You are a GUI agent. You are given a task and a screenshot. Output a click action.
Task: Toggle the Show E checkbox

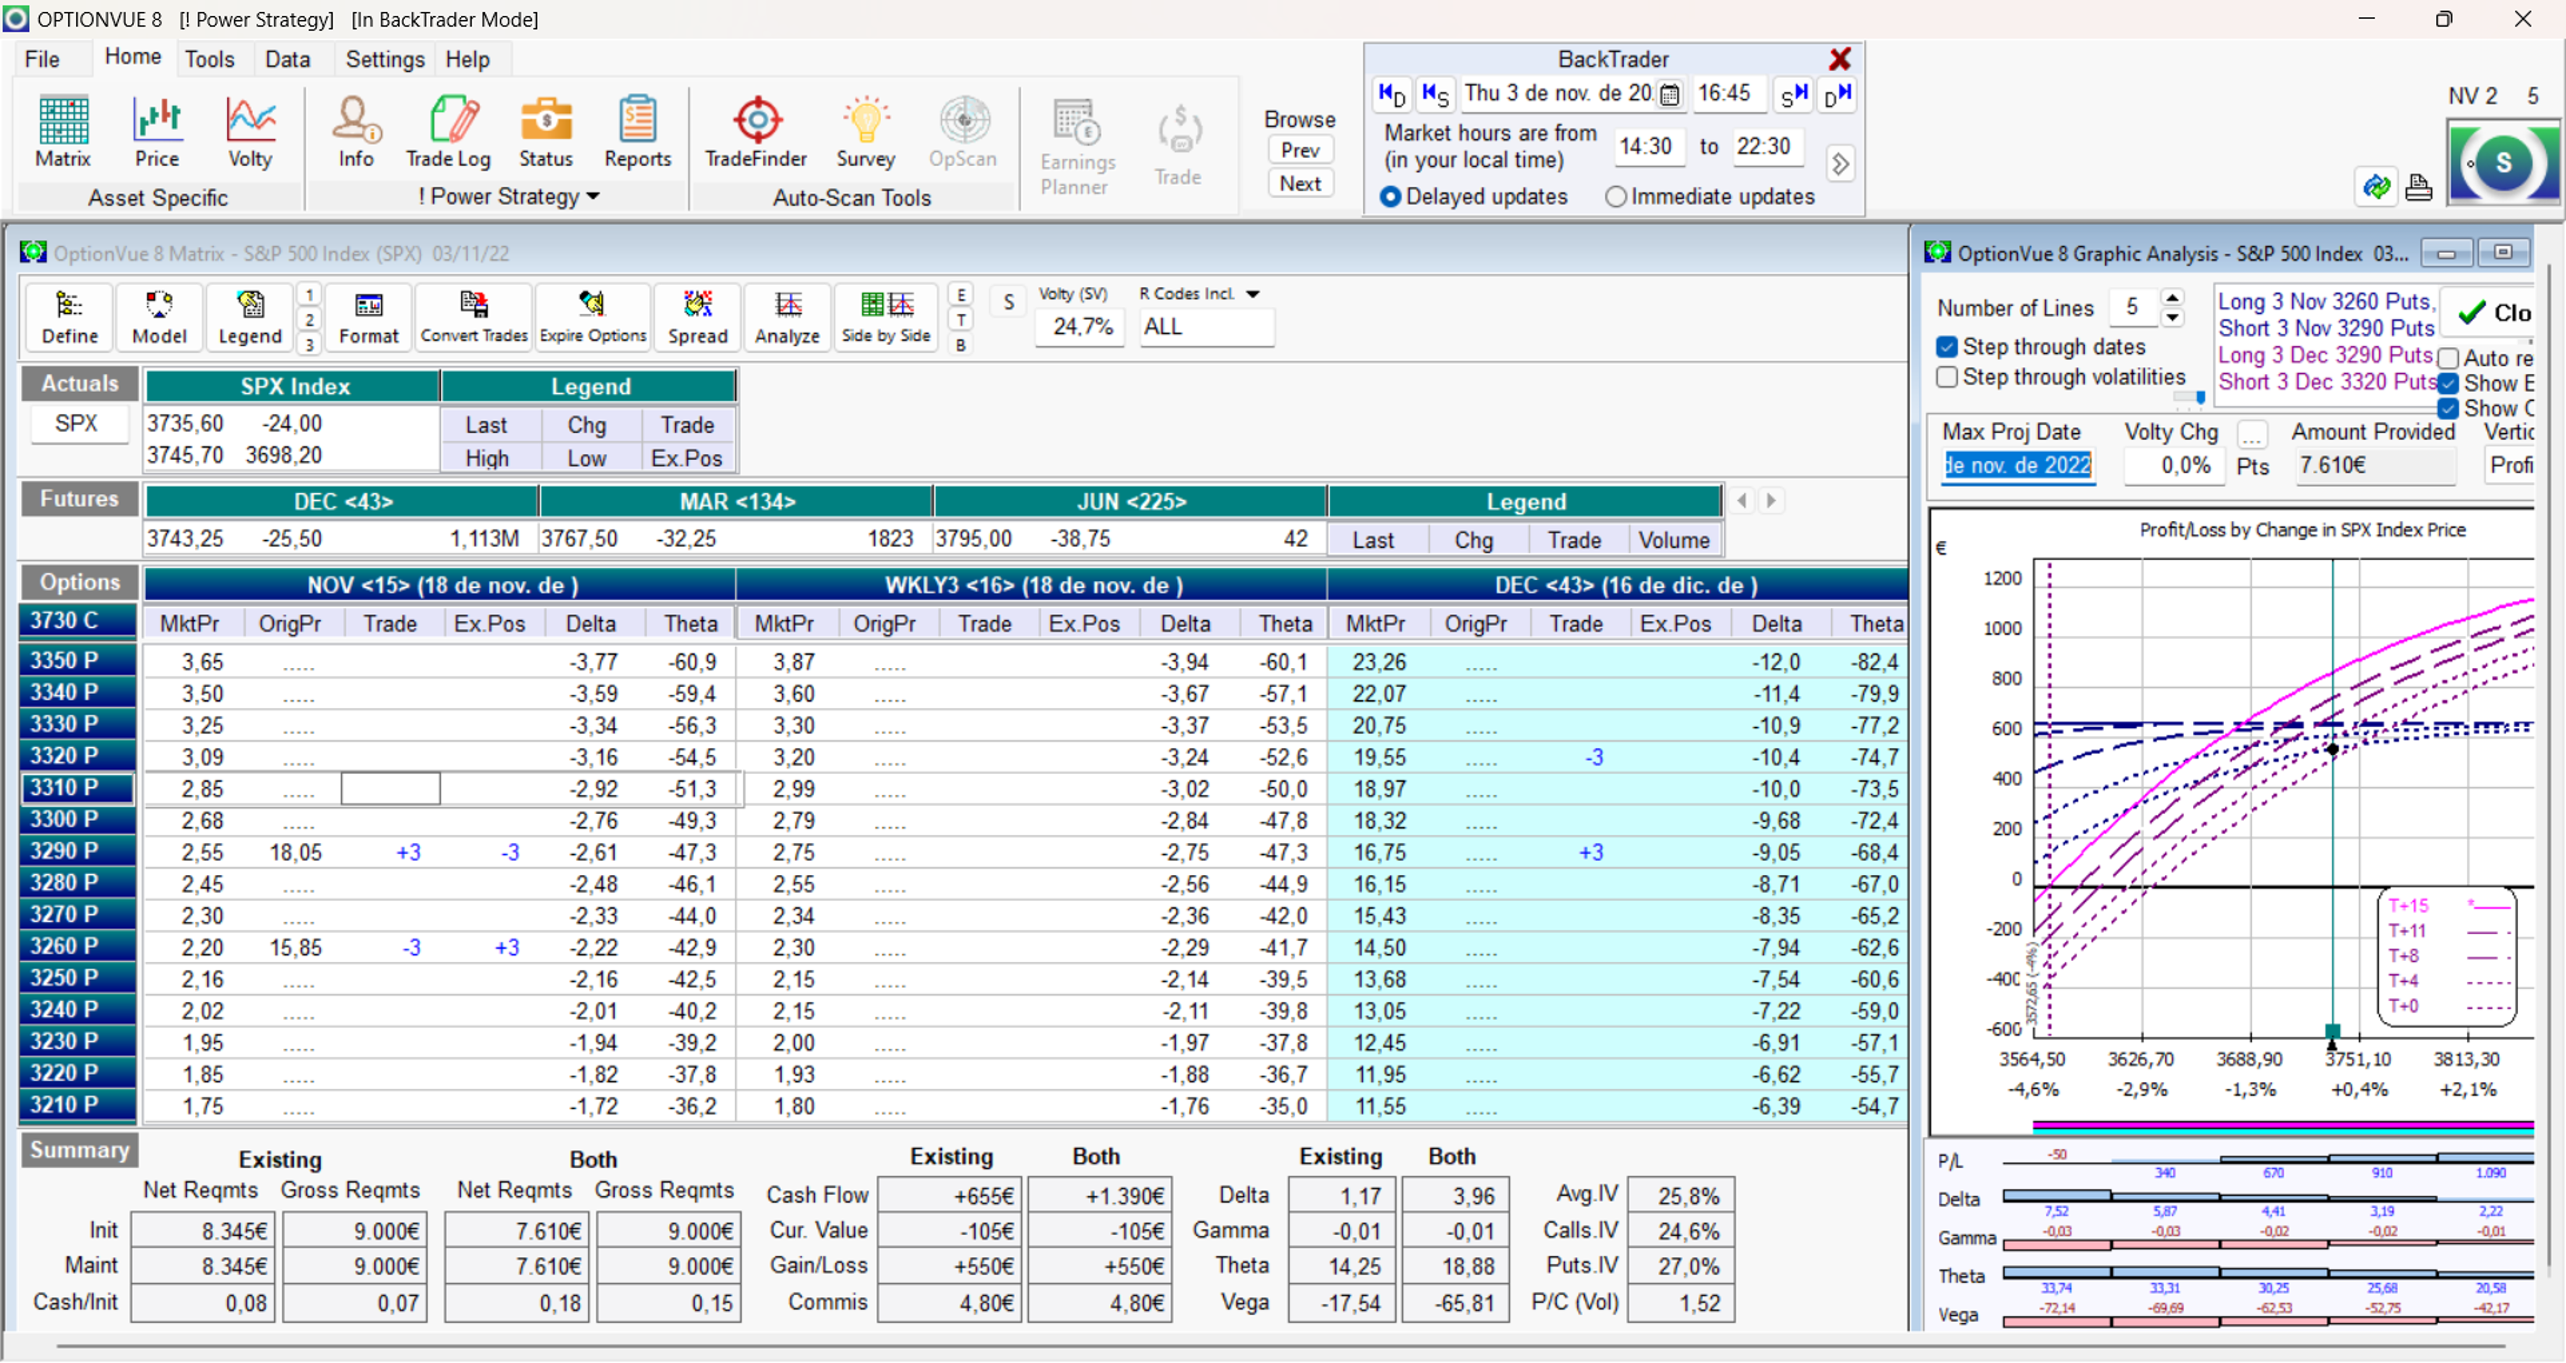pyautogui.click(x=2448, y=384)
